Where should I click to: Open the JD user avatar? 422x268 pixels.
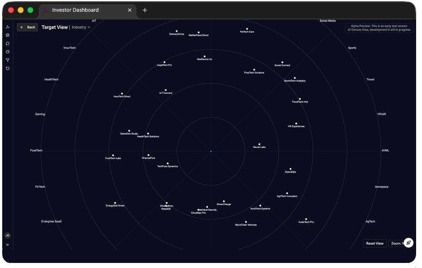pyautogui.click(x=8, y=236)
